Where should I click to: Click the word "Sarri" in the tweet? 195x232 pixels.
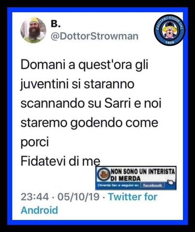tap(118, 103)
